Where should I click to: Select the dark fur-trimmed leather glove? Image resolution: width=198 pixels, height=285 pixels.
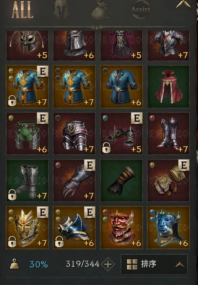tap(121, 180)
